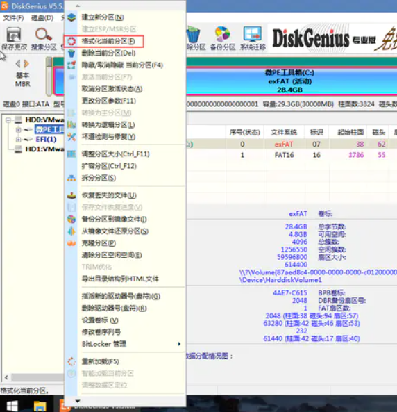Click the format current partition icon
Image resolution: width=397 pixels, height=412 pixels.
point(71,41)
